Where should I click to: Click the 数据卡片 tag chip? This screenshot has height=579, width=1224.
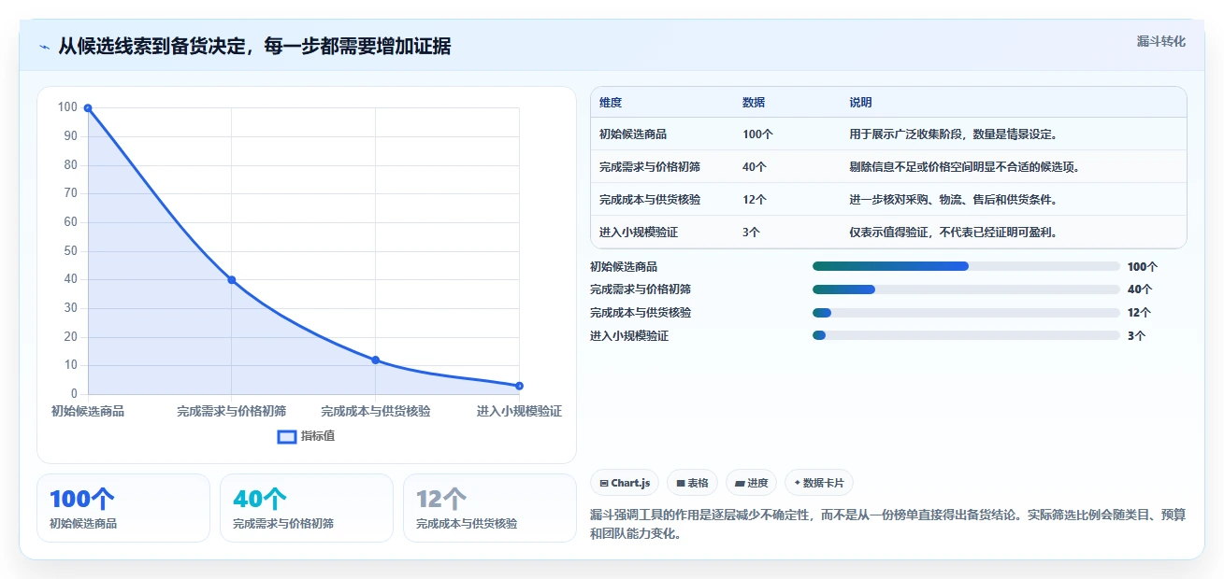(x=819, y=483)
